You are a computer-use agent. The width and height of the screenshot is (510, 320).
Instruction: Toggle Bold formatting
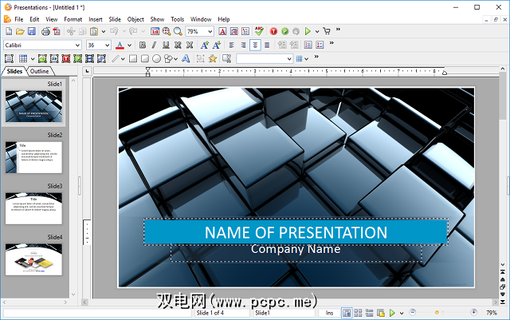click(x=143, y=45)
